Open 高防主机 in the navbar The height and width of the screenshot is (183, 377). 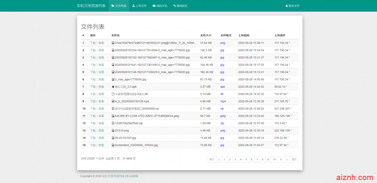tap(160, 6)
